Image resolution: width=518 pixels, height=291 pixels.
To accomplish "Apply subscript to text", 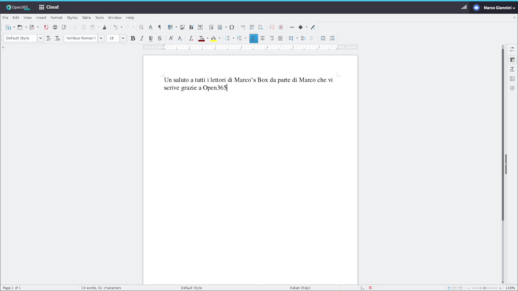I will [x=180, y=38].
